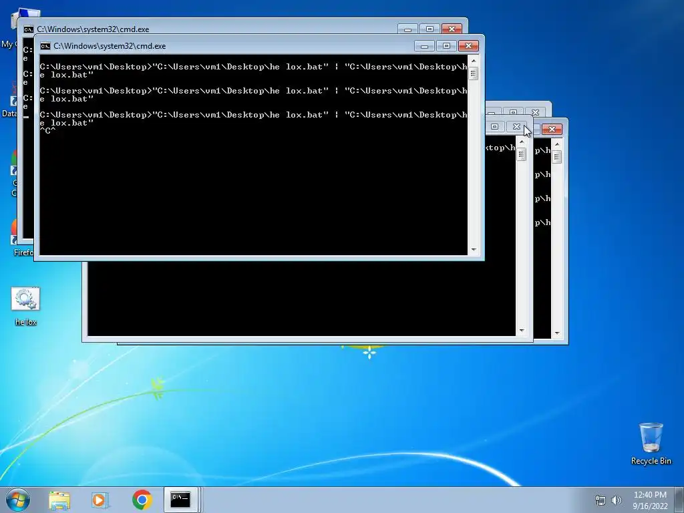Open Windows Explorer from the taskbar

tap(59, 500)
